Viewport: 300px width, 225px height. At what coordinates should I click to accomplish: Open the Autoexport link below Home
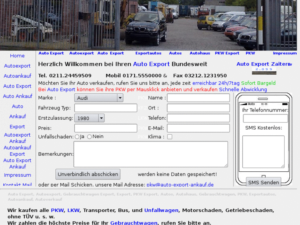click(17, 66)
